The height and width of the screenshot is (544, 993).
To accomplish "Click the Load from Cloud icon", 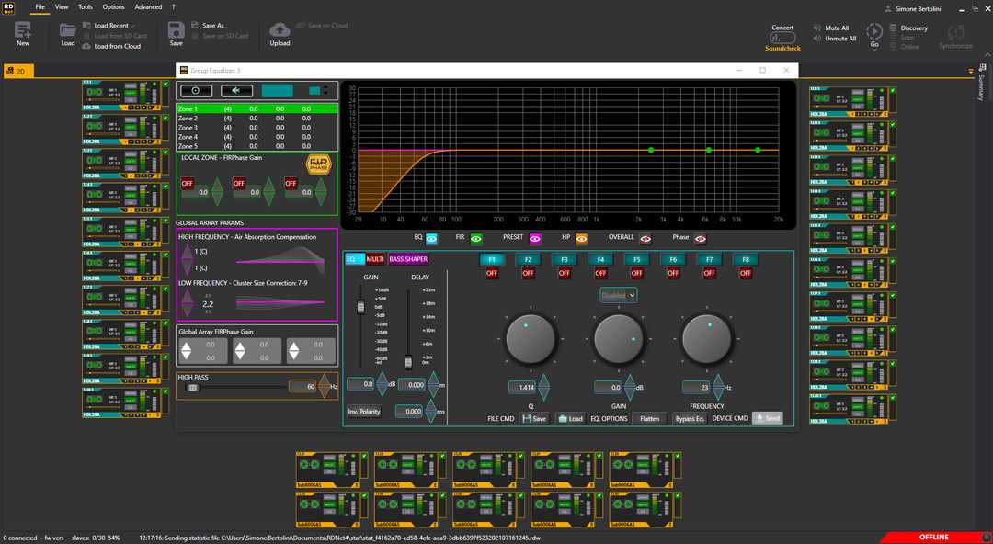I will click(x=87, y=46).
